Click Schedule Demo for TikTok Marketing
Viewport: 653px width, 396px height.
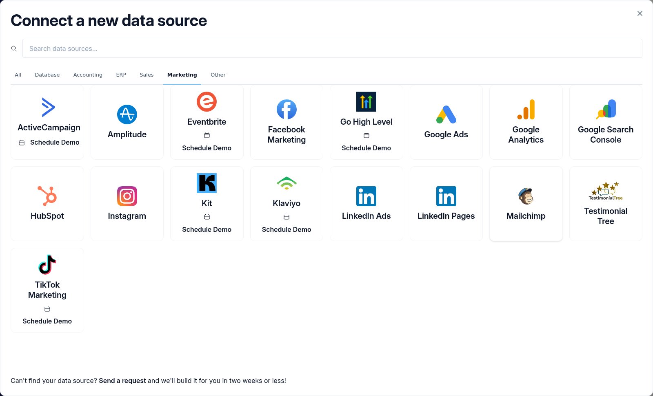47,321
